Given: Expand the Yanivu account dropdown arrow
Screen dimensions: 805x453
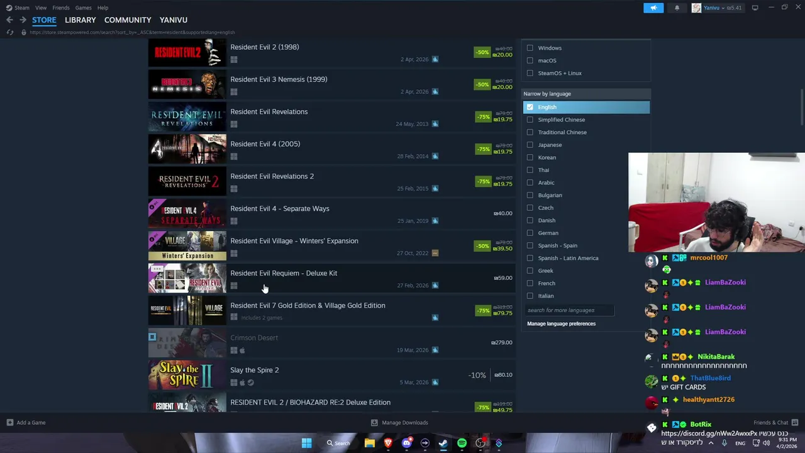Looking at the screenshot, I should coord(723,8).
